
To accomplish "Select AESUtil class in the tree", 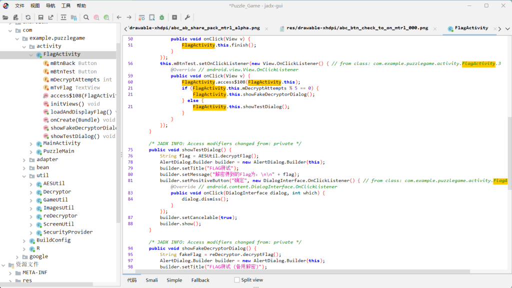I will click(x=53, y=183).
